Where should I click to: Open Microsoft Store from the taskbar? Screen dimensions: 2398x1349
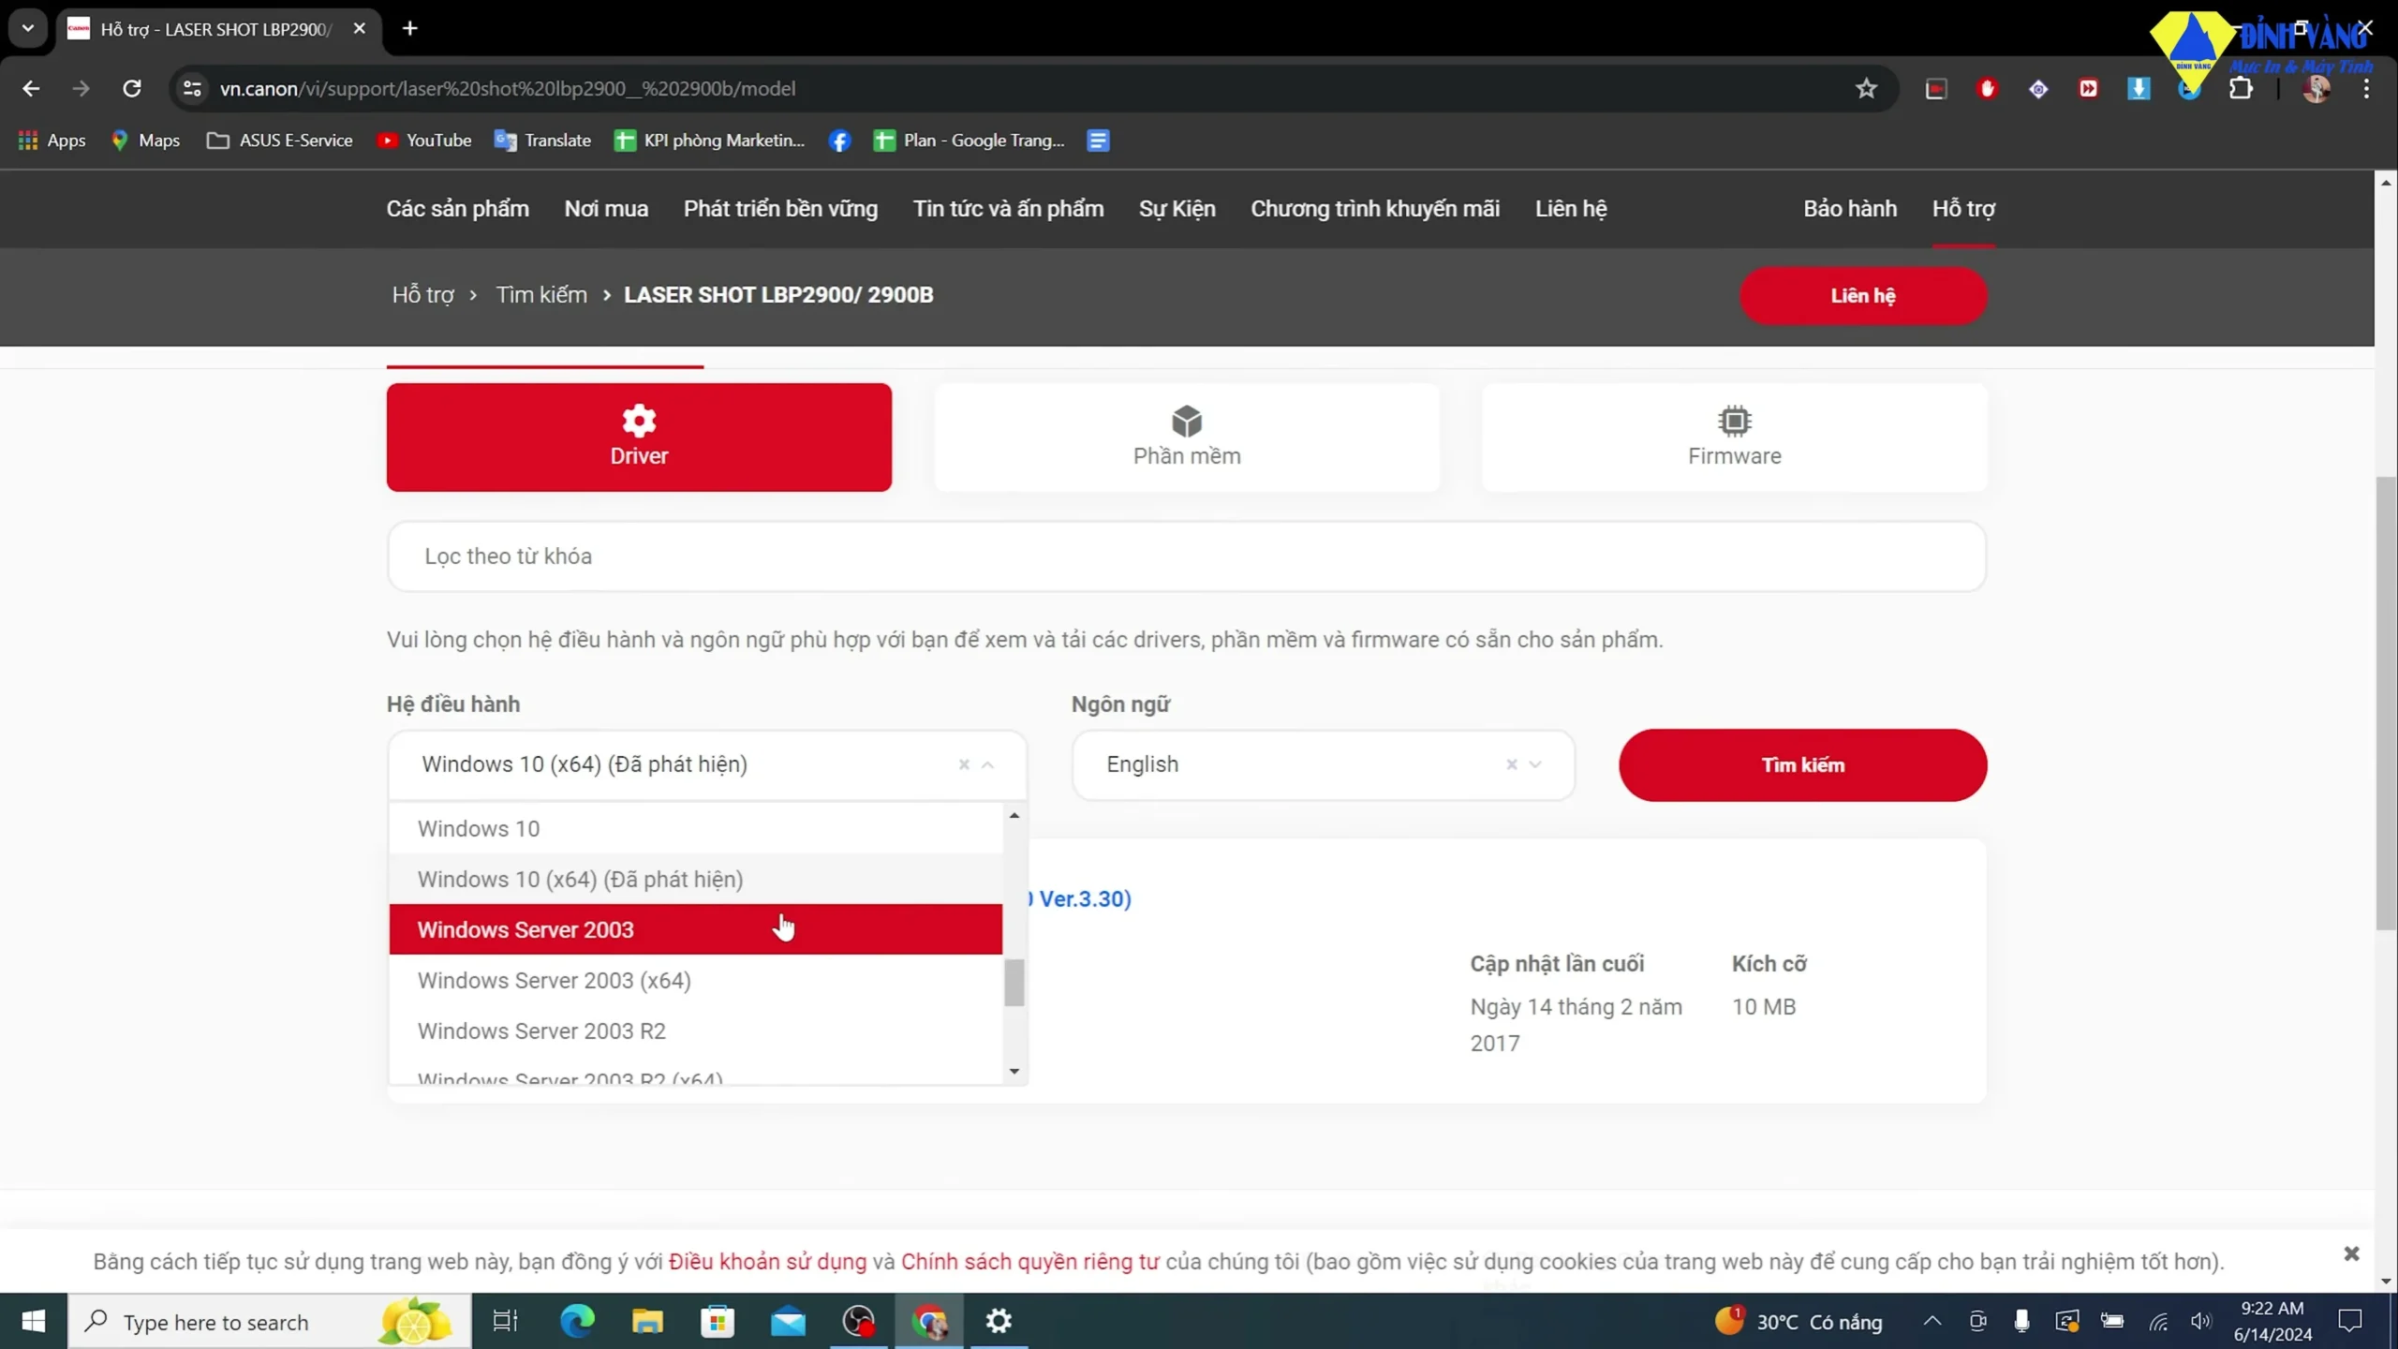point(718,1321)
